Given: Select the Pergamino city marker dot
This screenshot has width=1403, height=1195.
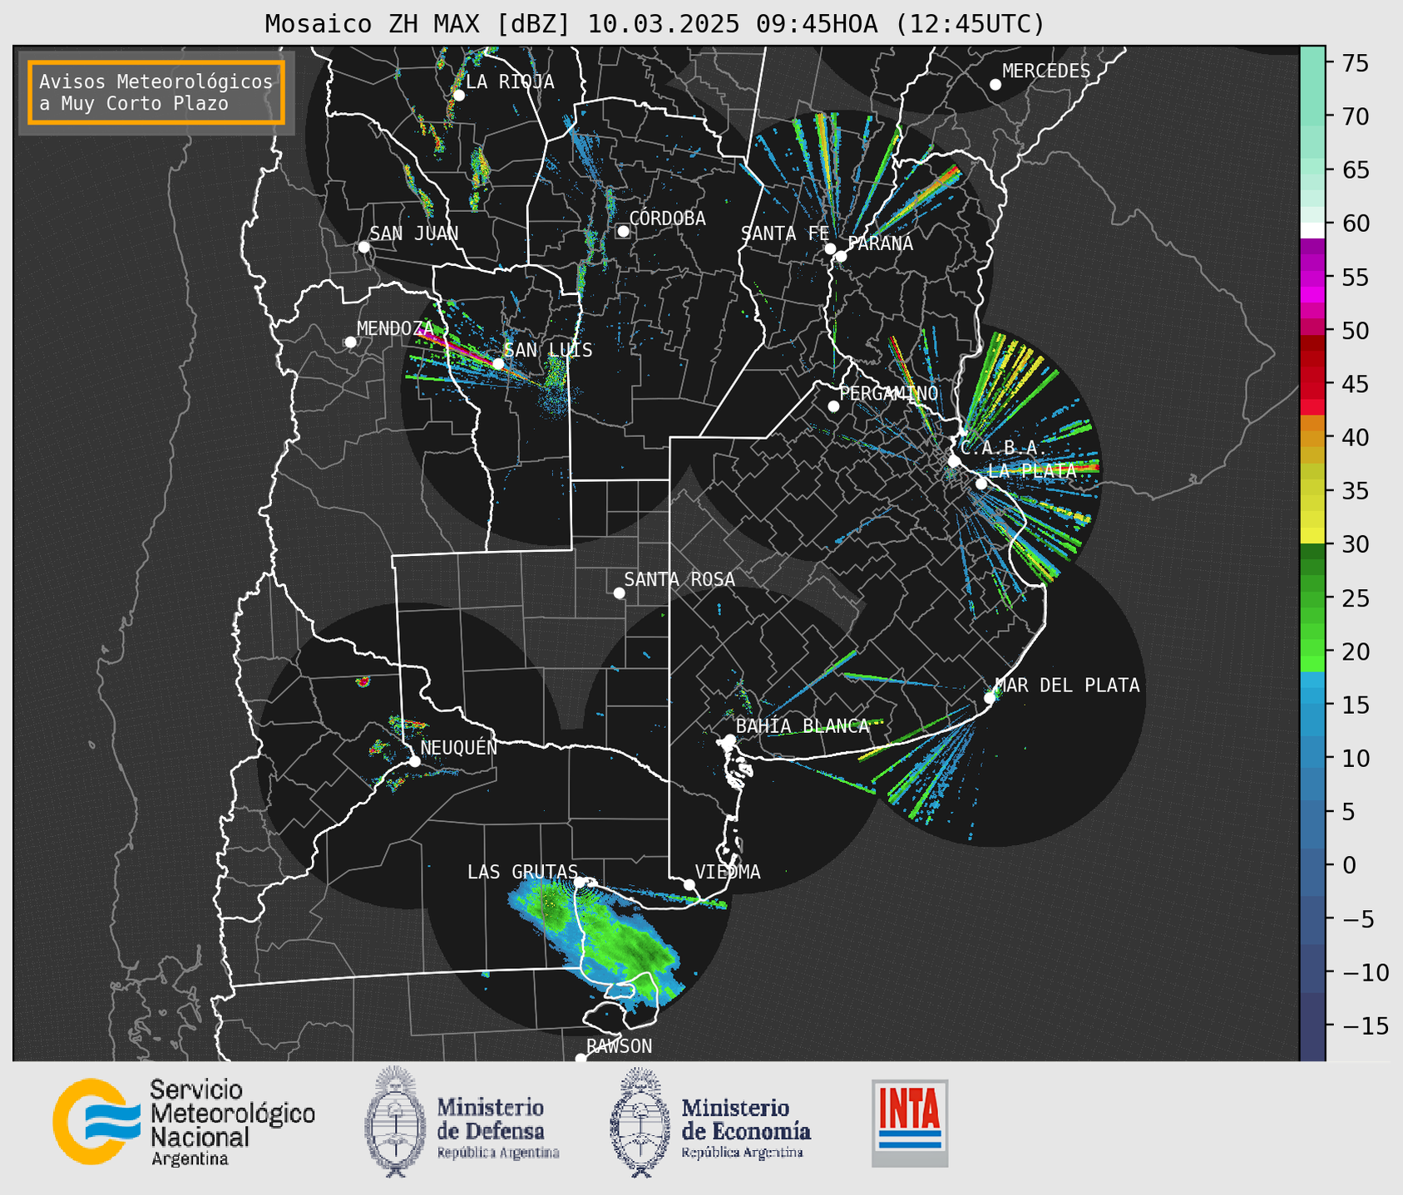Looking at the screenshot, I should [833, 406].
